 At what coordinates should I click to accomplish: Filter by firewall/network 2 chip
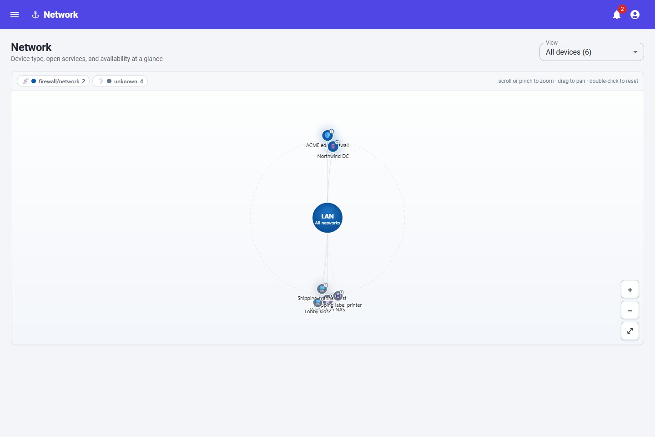pyautogui.click(x=53, y=81)
